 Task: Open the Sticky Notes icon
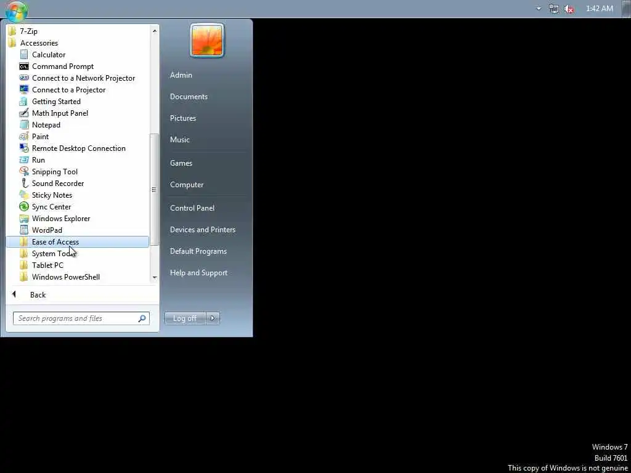click(x=24, y=195)
